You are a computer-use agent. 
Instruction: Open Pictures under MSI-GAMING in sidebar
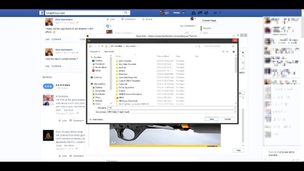(x=98, y=101)
